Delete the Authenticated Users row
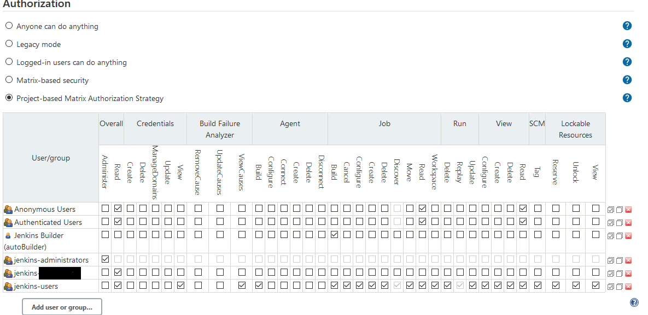This screenshot has width=648, height=315. click(x=628, y=223)
